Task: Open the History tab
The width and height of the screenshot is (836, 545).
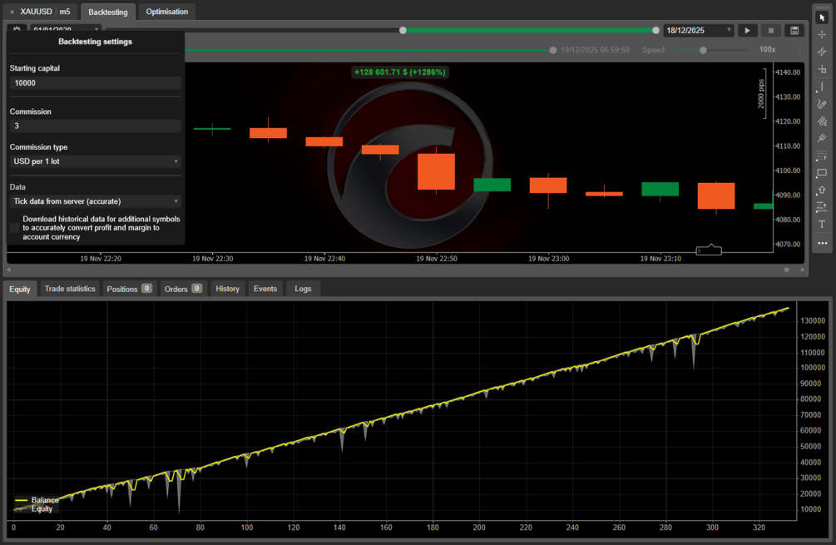Action: (228, 289)
